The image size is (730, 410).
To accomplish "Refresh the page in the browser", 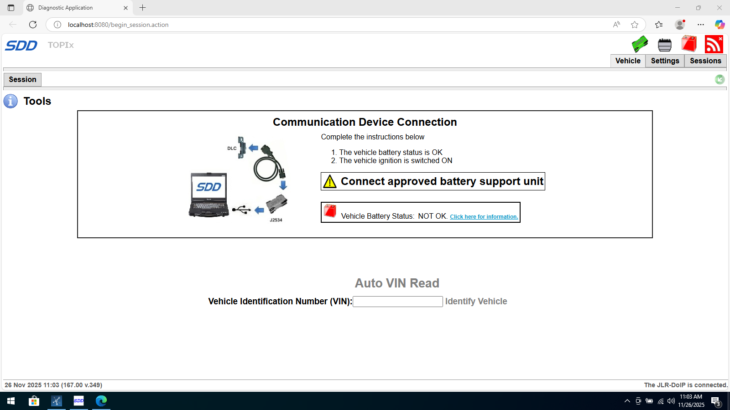I will [x=33, y=25].
